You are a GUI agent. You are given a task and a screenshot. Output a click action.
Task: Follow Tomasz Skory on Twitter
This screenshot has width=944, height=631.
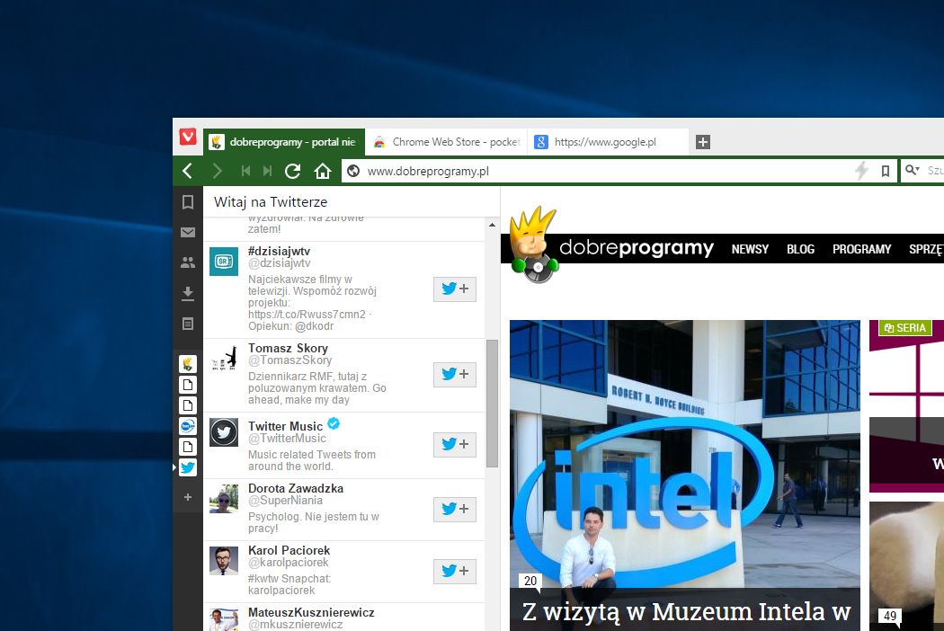pyautogui.click(x=455, y=375)
